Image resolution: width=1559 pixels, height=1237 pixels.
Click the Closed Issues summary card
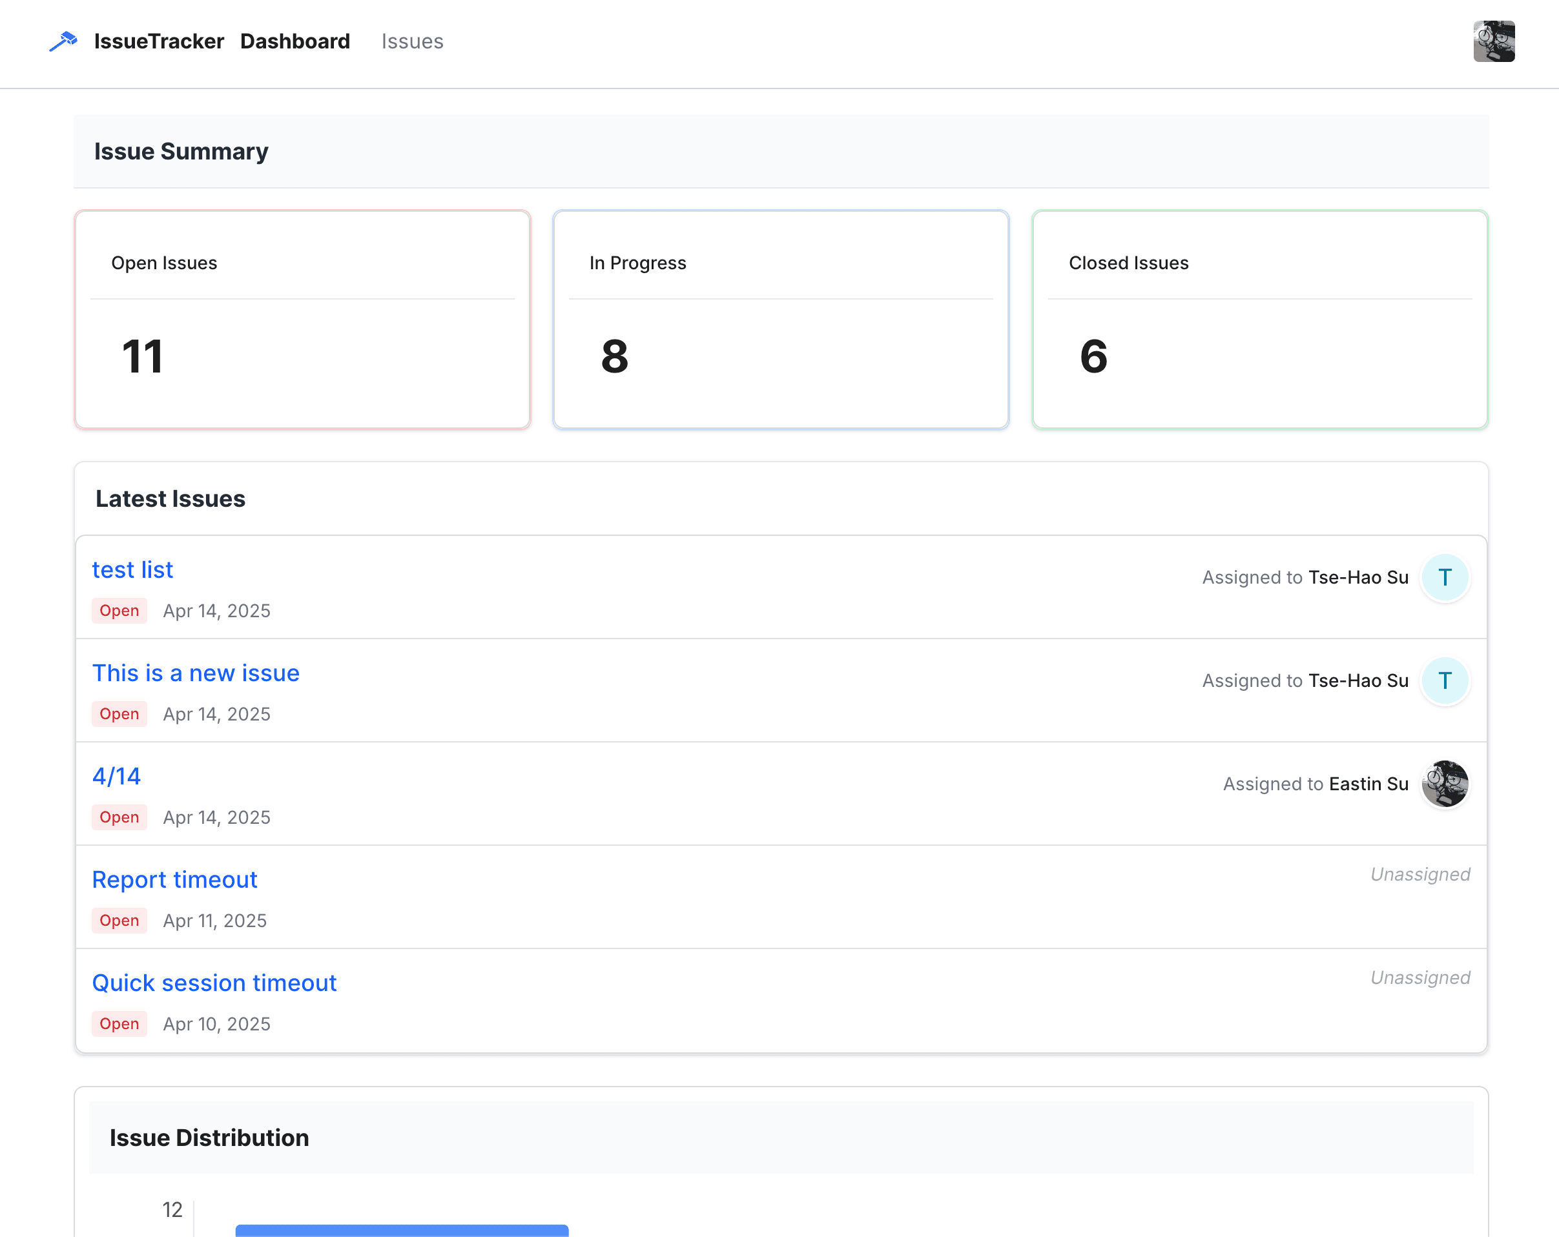pyautogui.click(x=1259, y=320)
